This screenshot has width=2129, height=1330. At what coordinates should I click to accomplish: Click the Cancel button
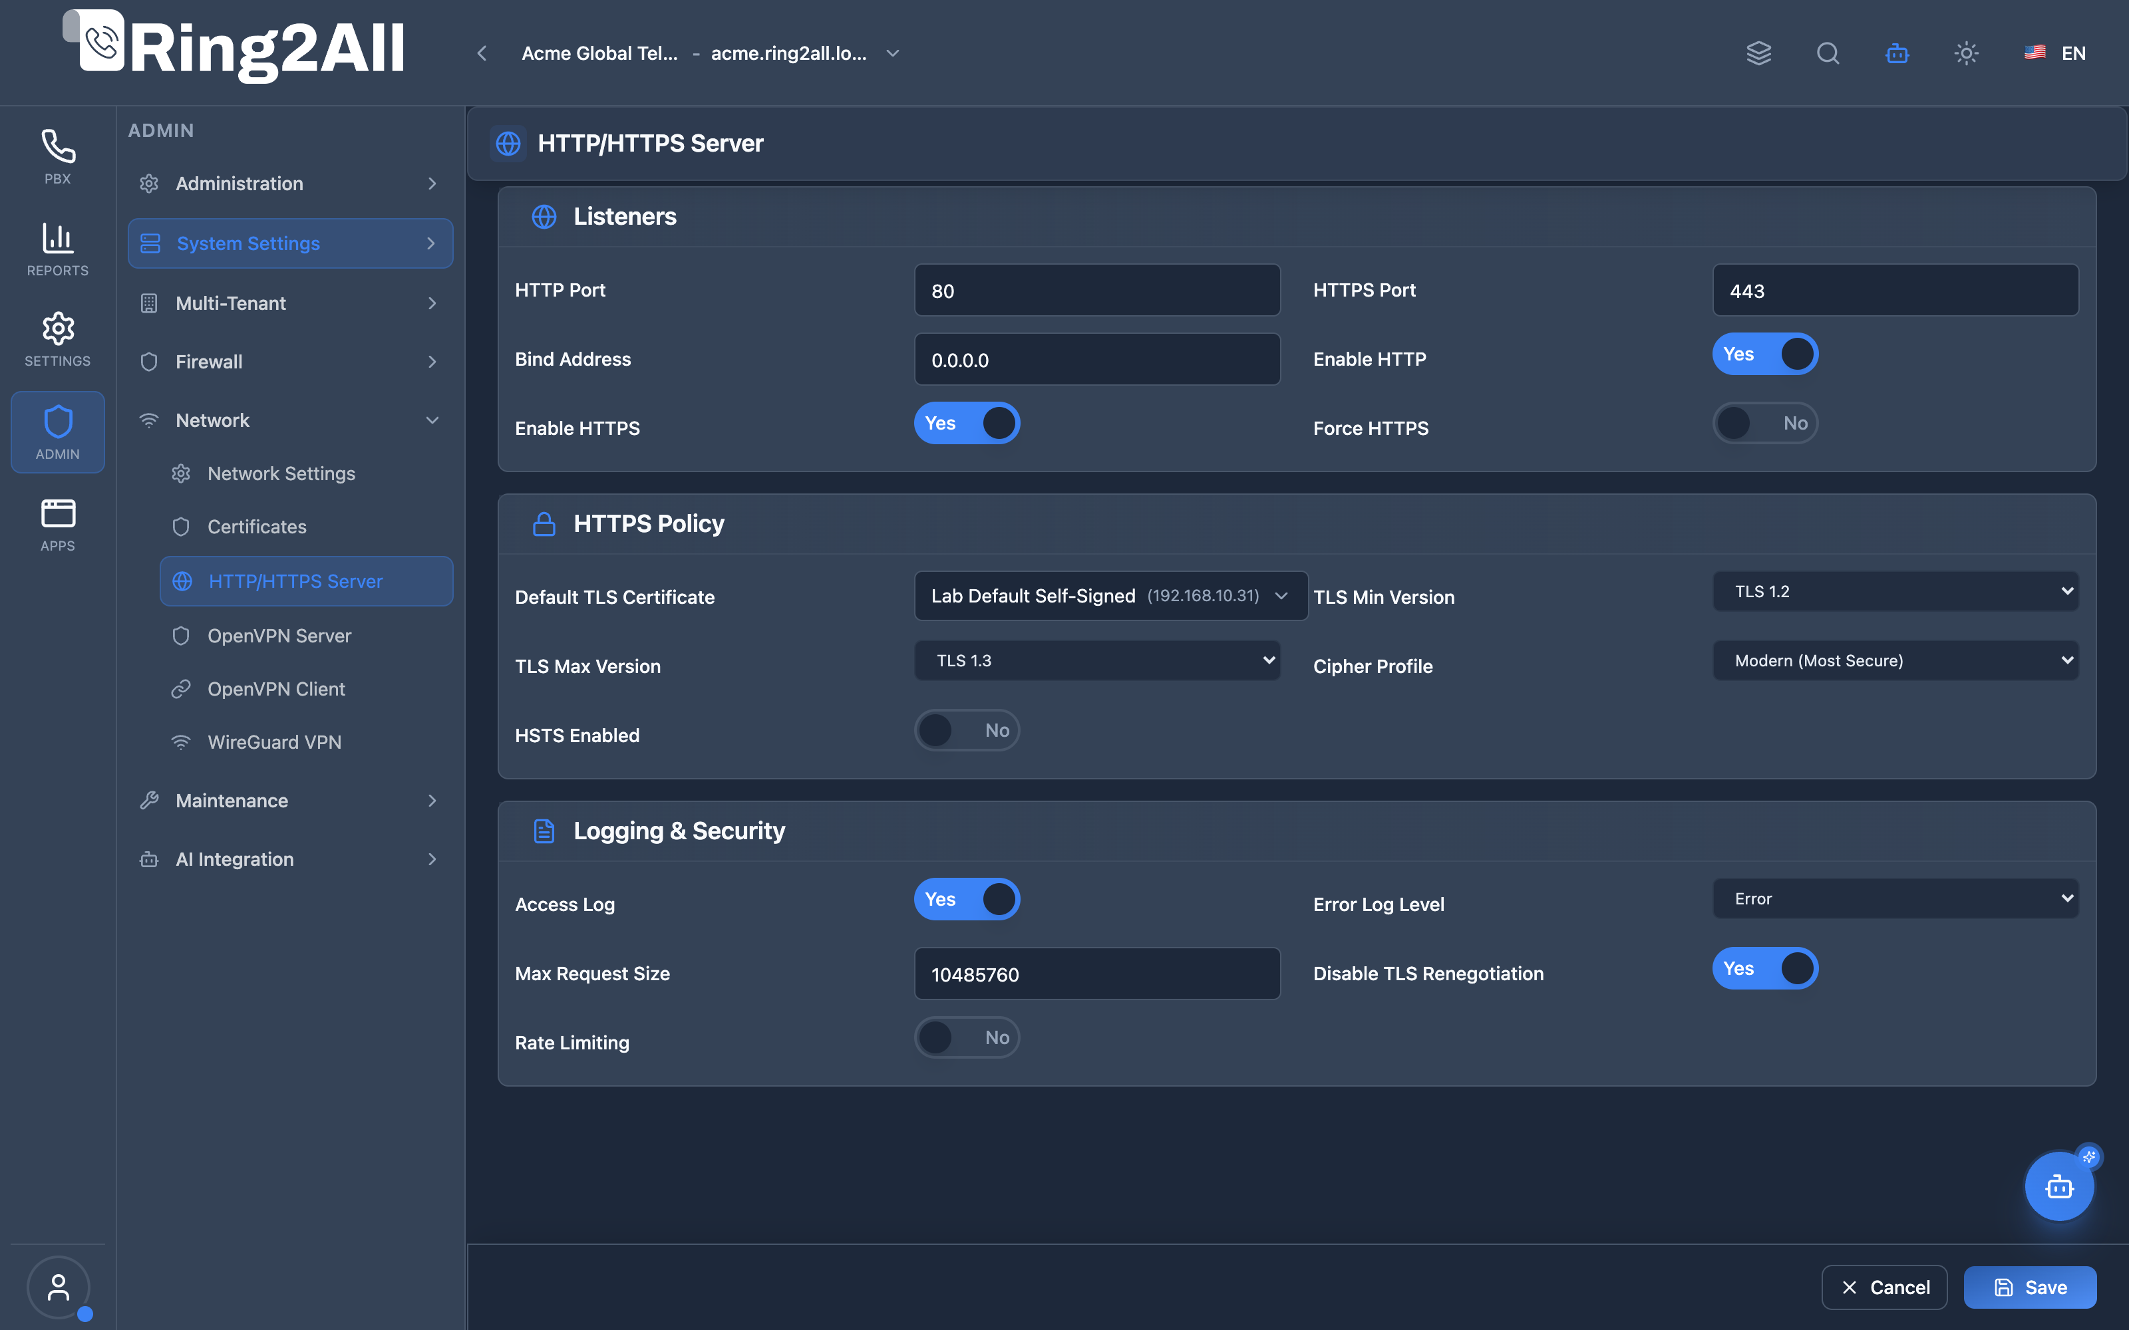(x=1884, y=1287)
